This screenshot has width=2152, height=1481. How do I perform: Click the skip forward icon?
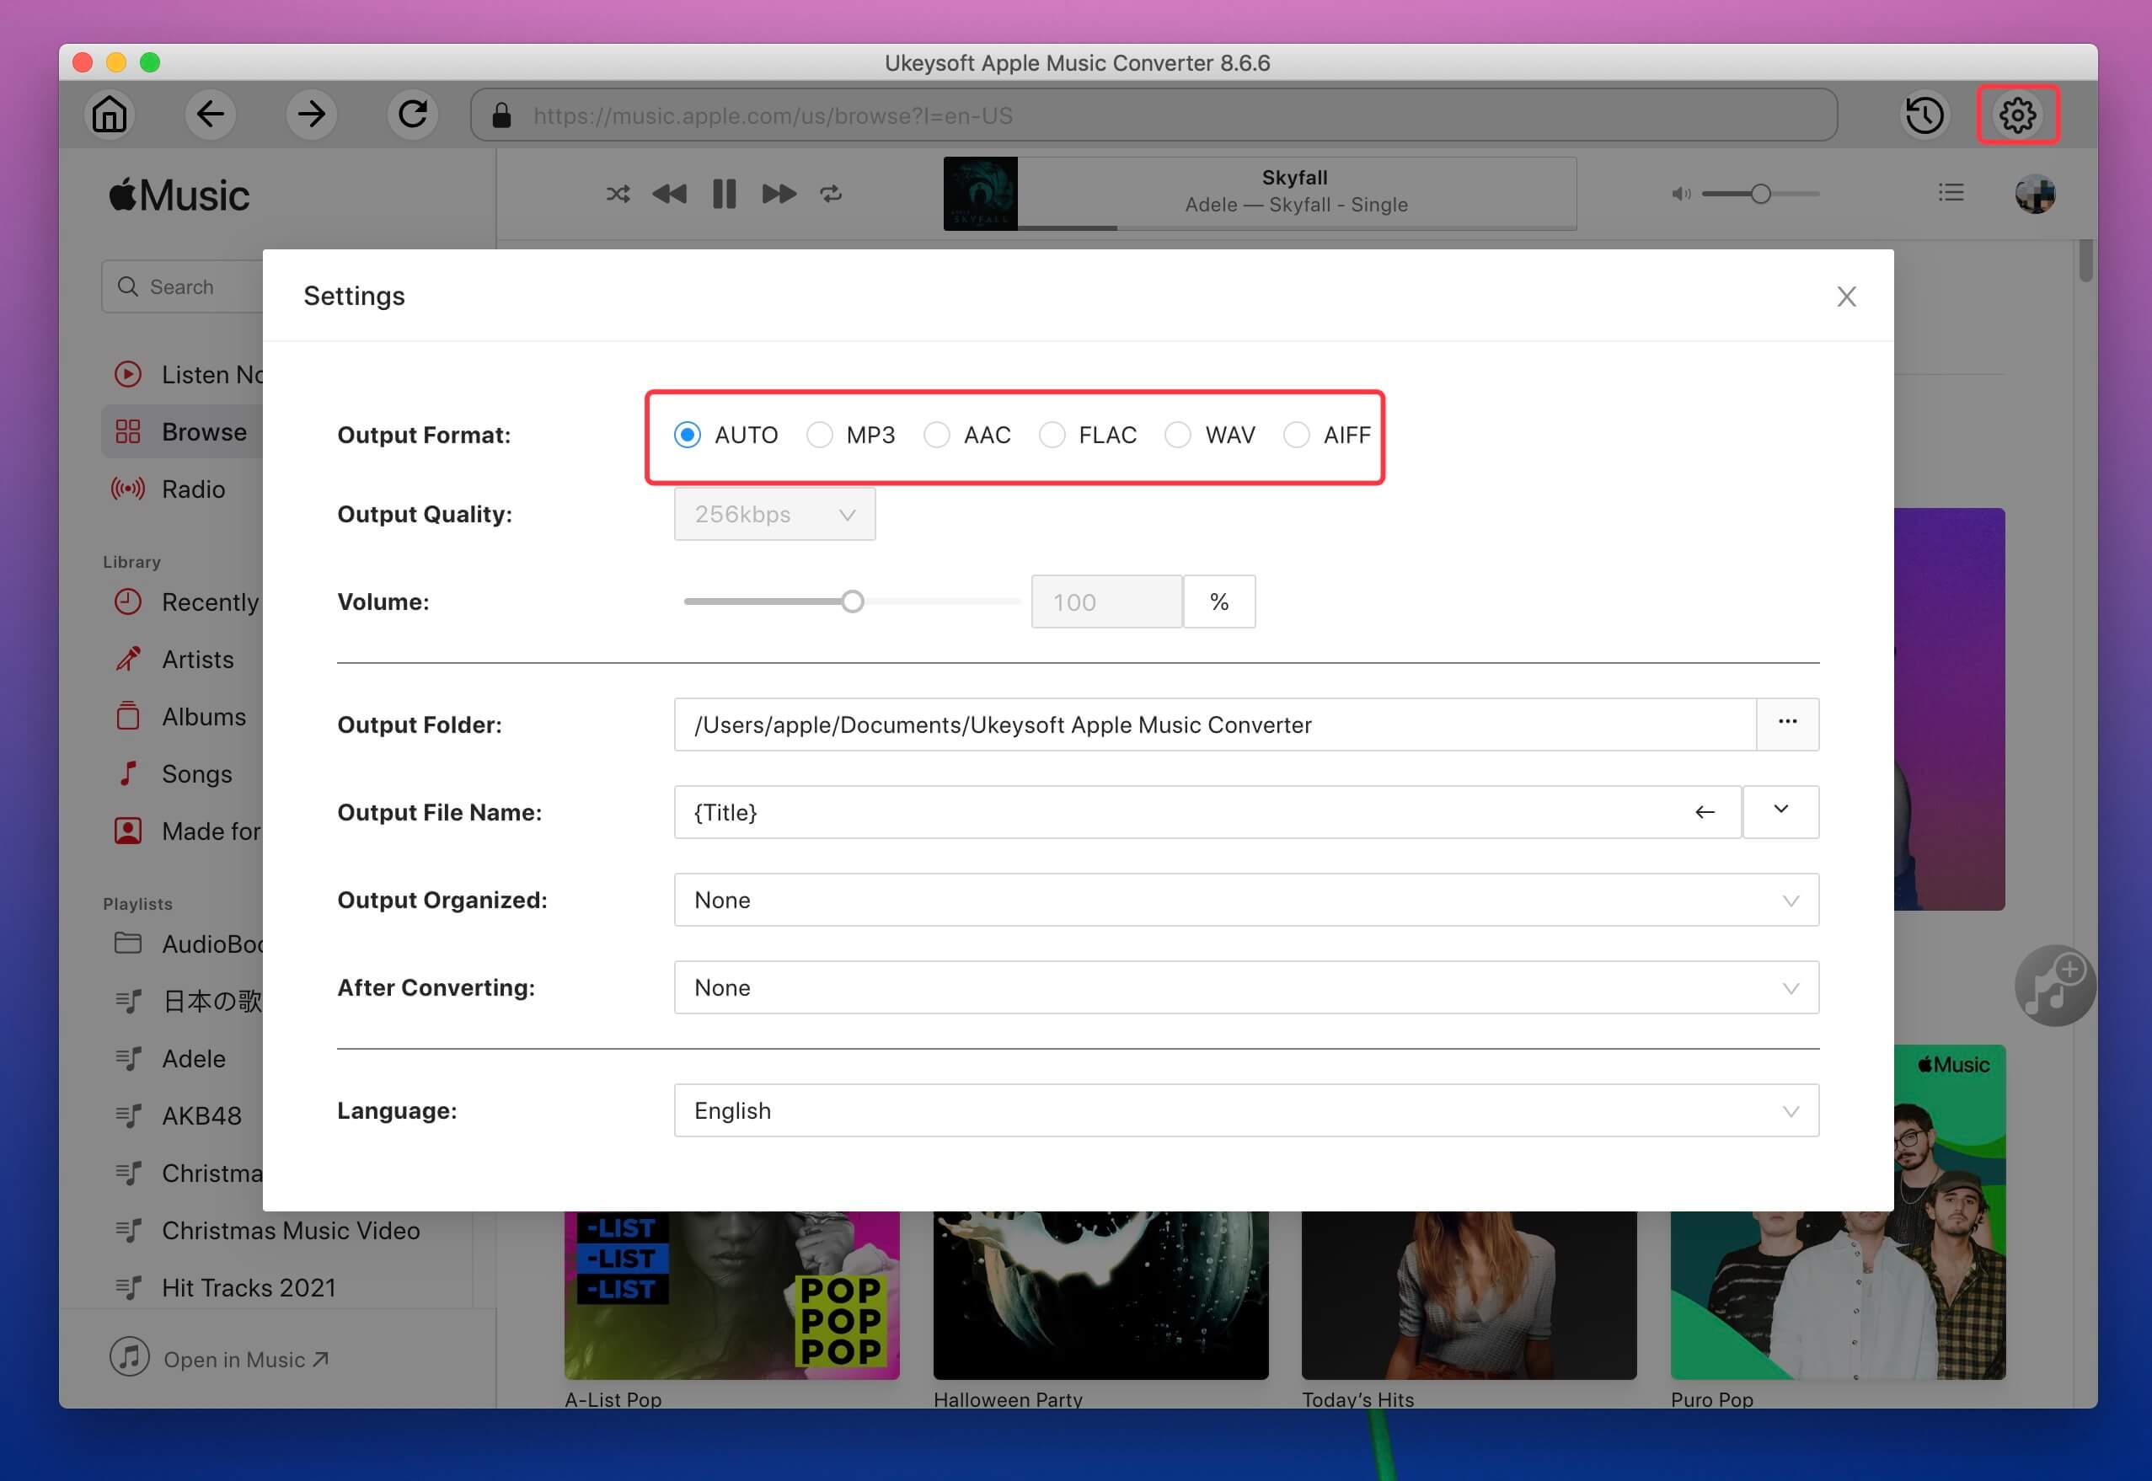coord(779,195)
